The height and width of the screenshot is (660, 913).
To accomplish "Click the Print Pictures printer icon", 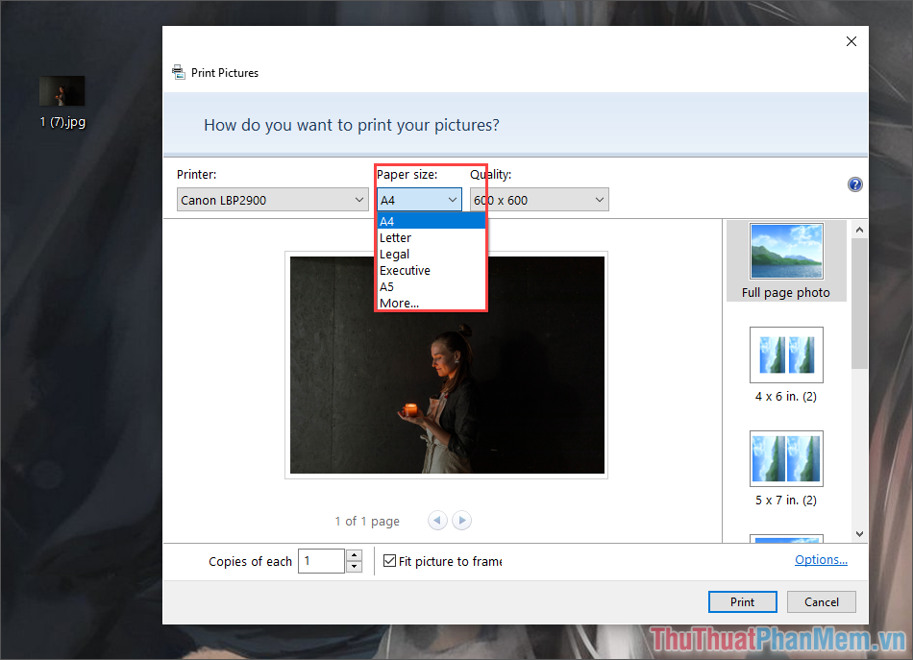I will 178,72.
